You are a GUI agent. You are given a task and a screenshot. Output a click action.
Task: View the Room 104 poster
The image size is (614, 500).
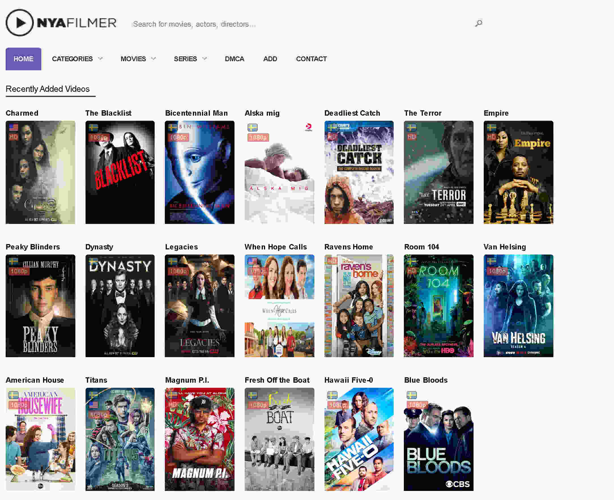439,306
